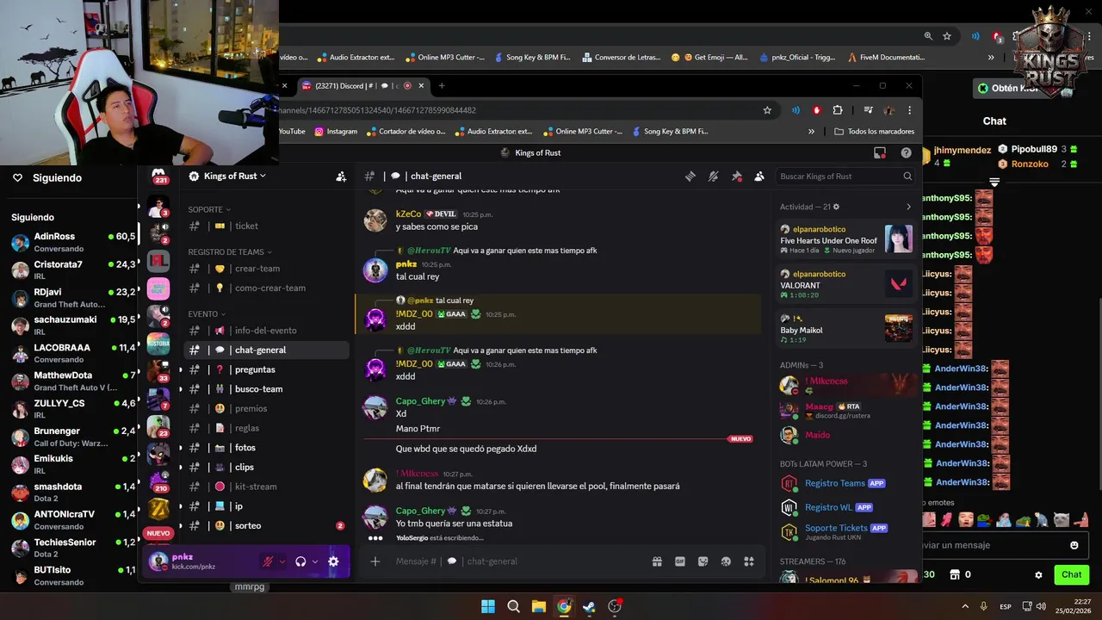Open headphone output options dropdown arrow
Viewport: 1102px width, 620px height.
(x=314, y=561)
